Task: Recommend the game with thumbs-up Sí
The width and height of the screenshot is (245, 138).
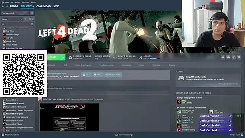Action: click(87, 75)
